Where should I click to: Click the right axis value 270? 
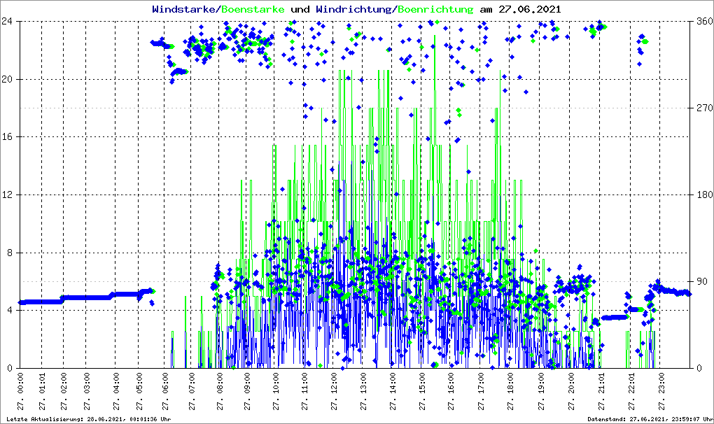(704, 108)
